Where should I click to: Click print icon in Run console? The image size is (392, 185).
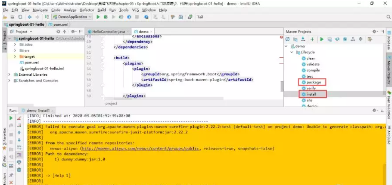click(19, 162)
